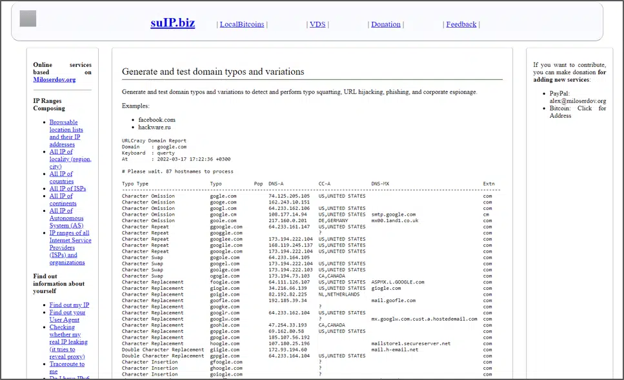Click IP address 168.119.245.137
Screen dimensions: 624x380
(x=290, y=245)
